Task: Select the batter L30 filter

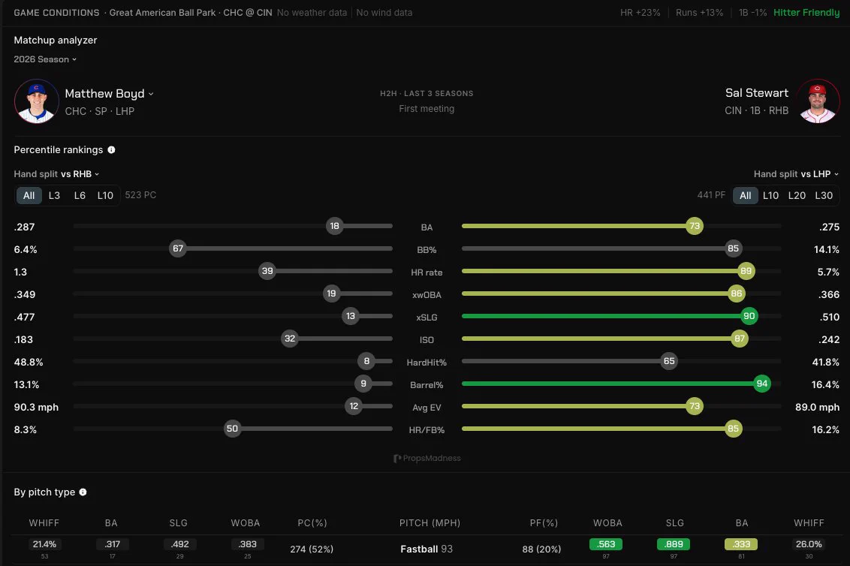Action: pyautogui.click(x=824, y=195)
